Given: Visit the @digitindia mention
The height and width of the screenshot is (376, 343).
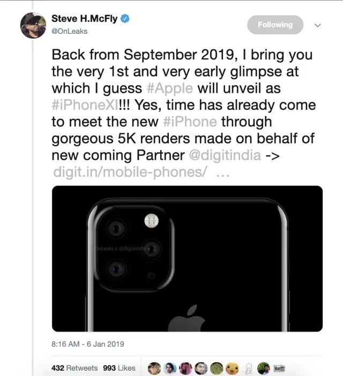Looking at the screenshot, I should point(225,156).
